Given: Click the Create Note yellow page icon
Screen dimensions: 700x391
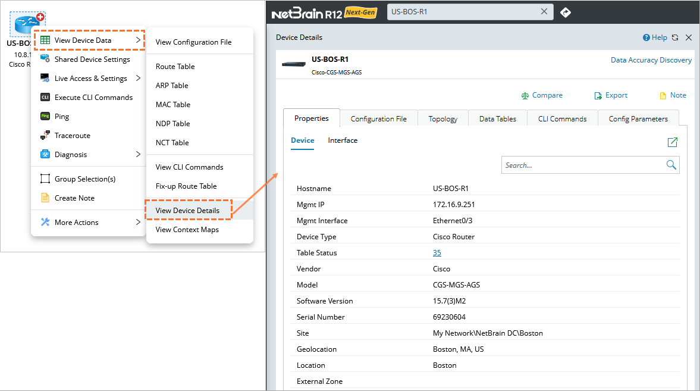Looking at the screenshot, I should [45, 198].
